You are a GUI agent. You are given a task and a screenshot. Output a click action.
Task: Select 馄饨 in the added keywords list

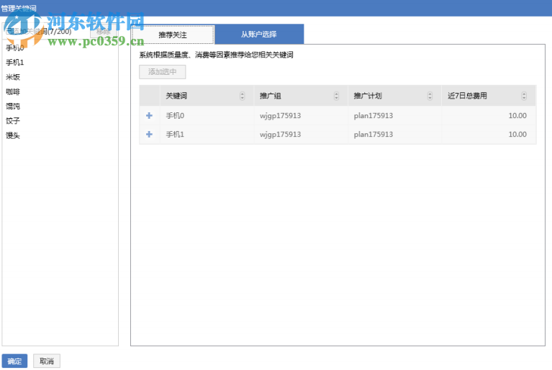click(13, 106)
